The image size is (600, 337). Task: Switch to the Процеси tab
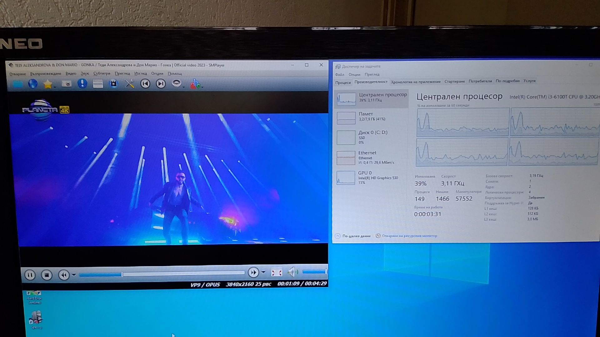click(x=343, y=83)
